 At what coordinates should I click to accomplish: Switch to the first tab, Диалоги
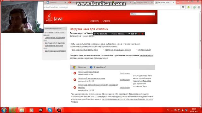(56, 3)
